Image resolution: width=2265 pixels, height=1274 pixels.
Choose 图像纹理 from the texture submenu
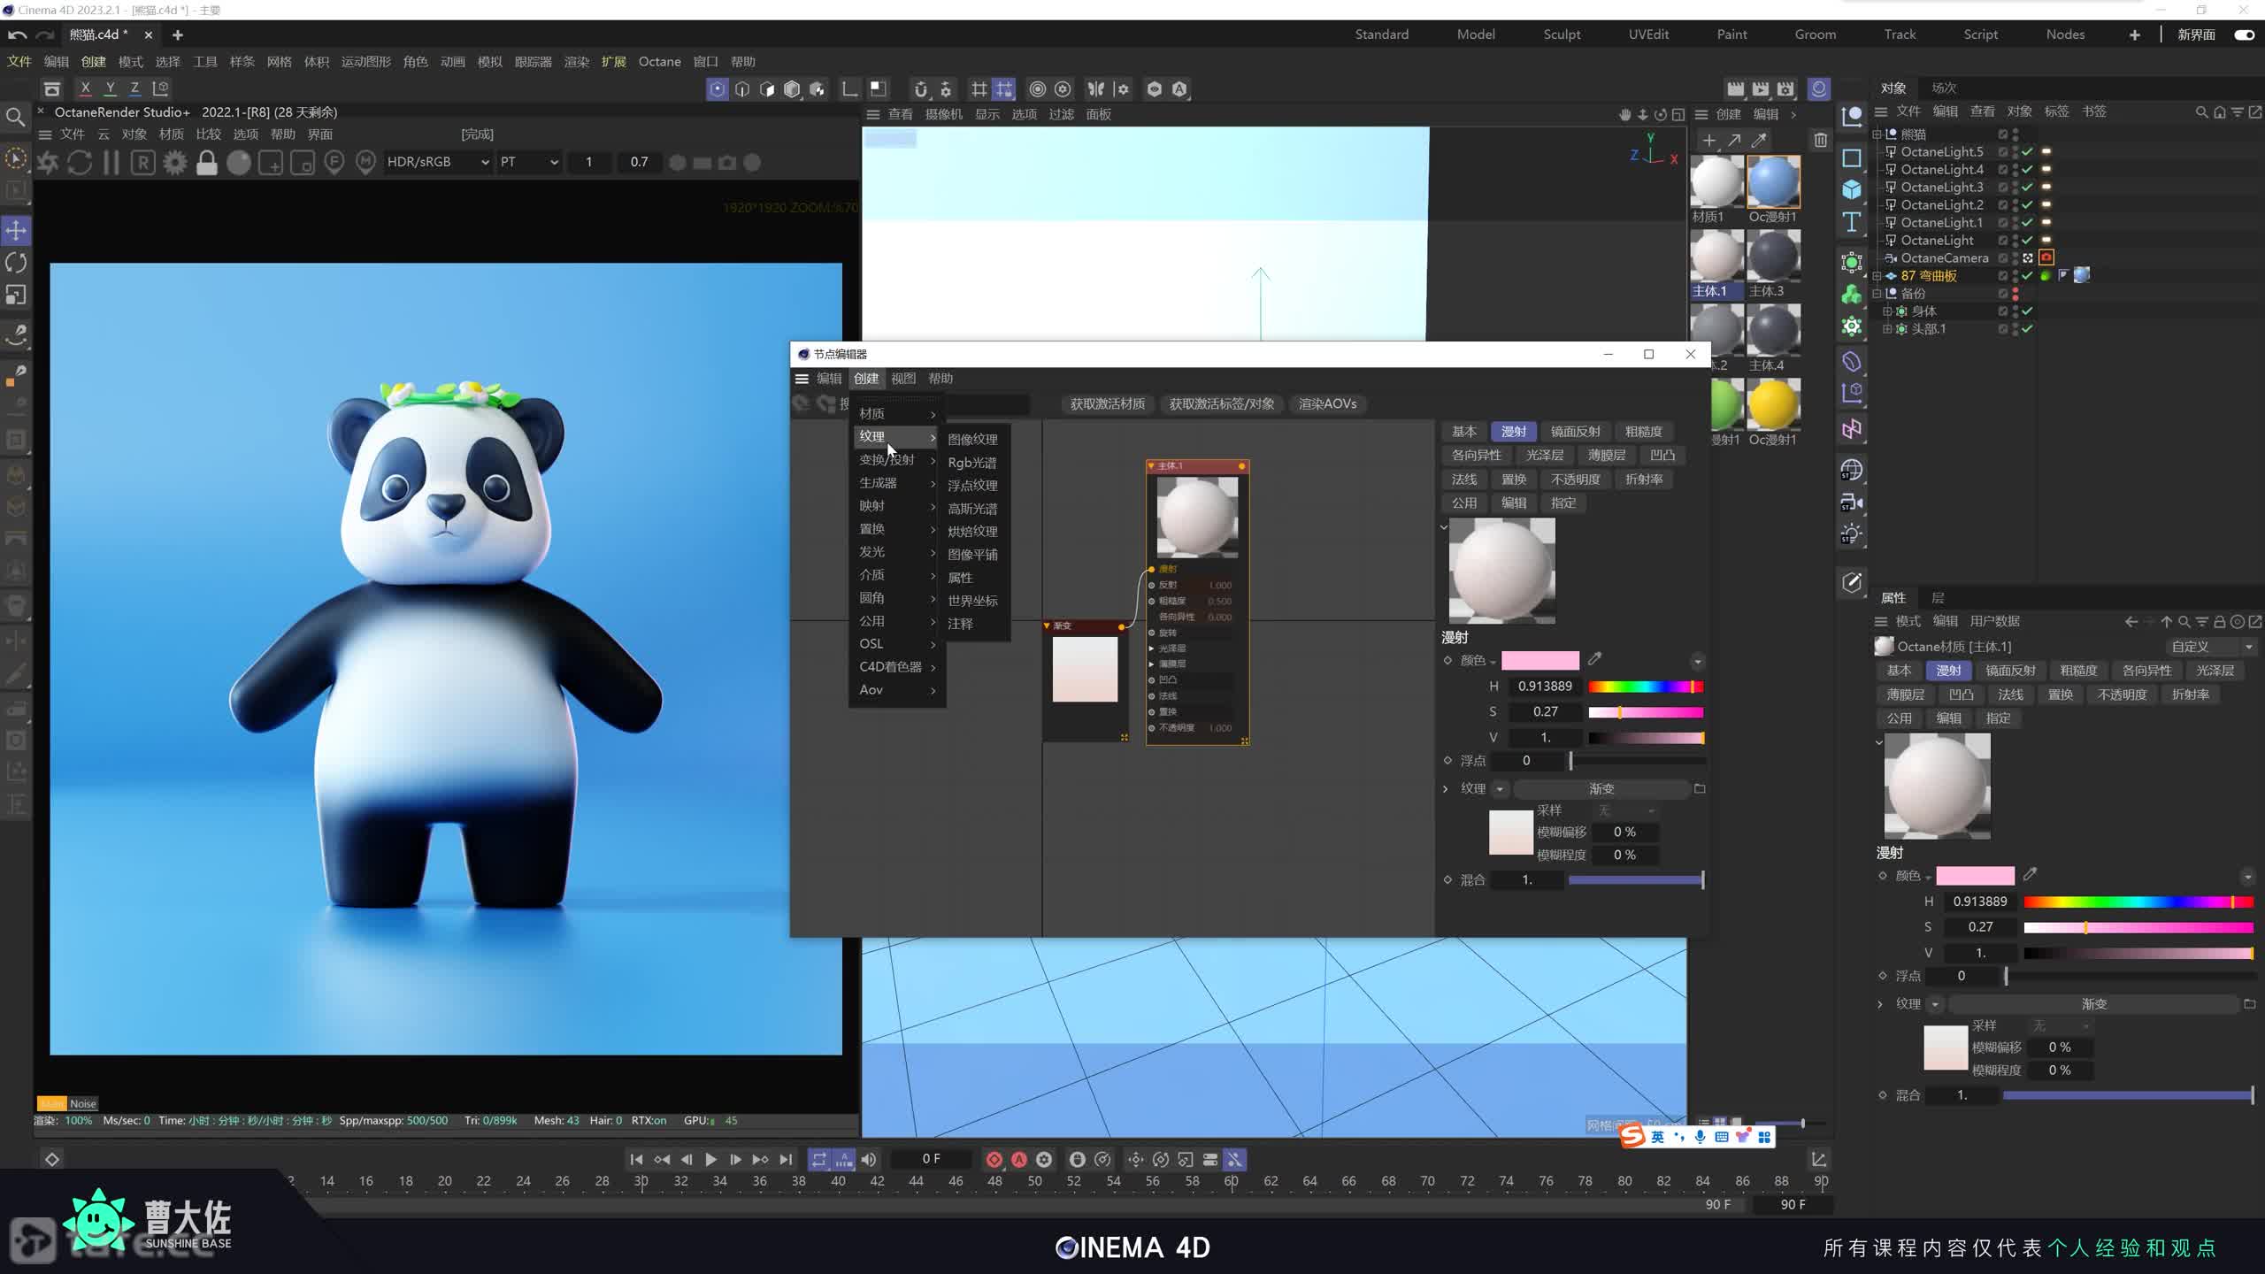point(972,440)
